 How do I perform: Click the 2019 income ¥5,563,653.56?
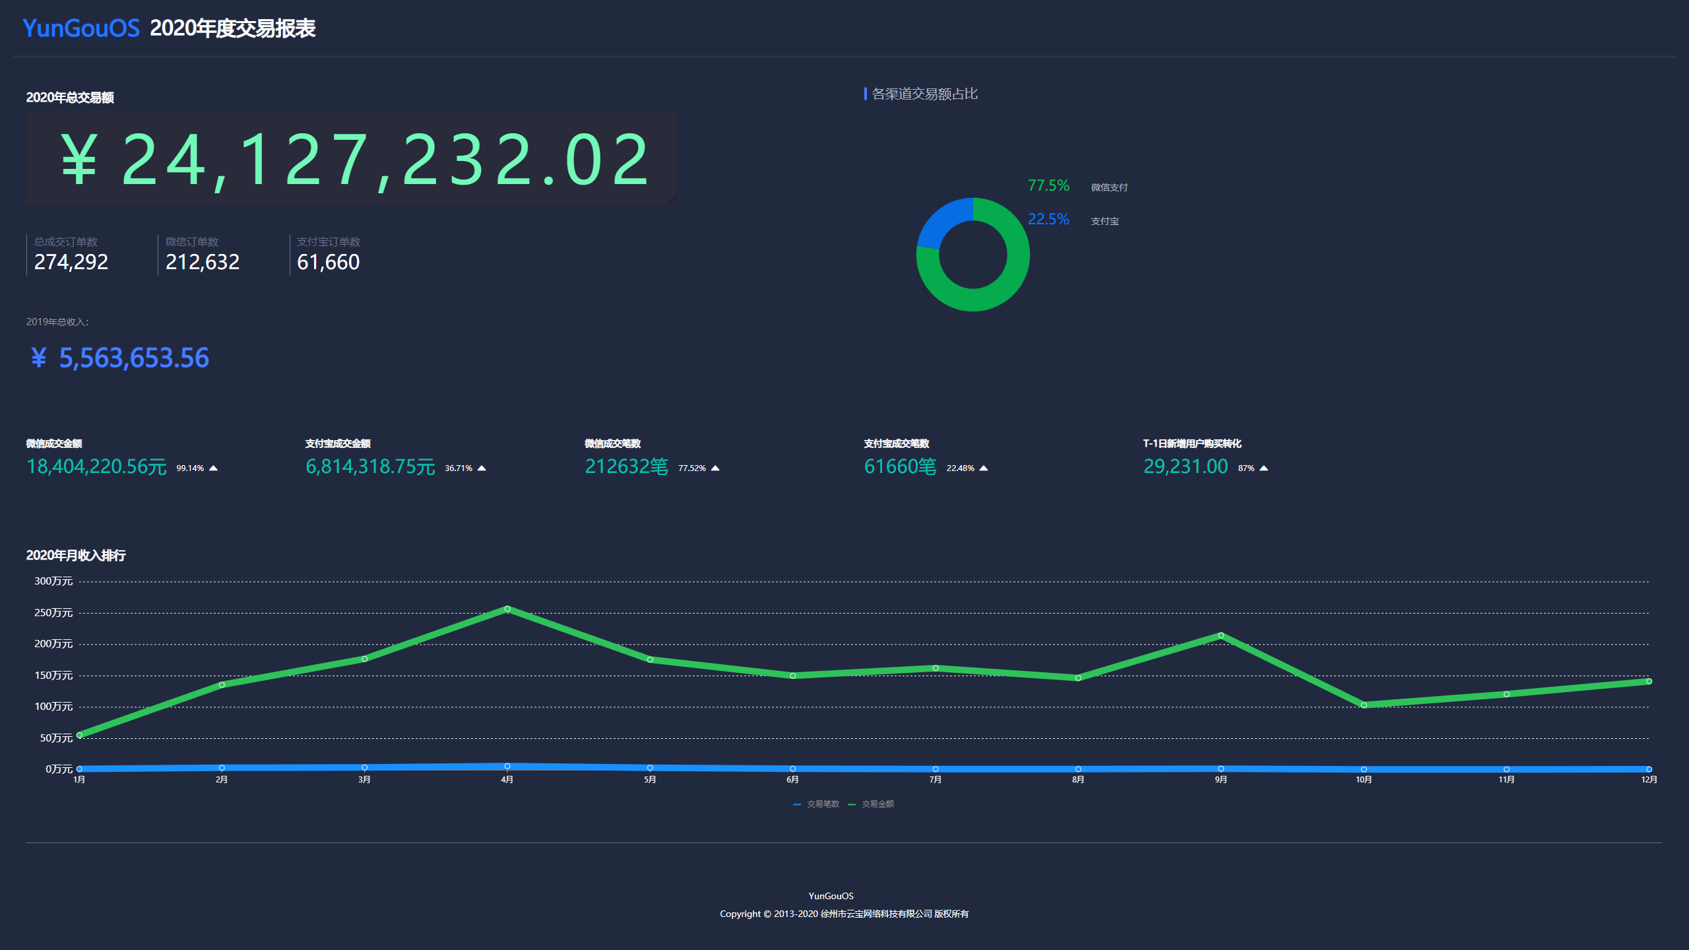click(x=119, y=358)
